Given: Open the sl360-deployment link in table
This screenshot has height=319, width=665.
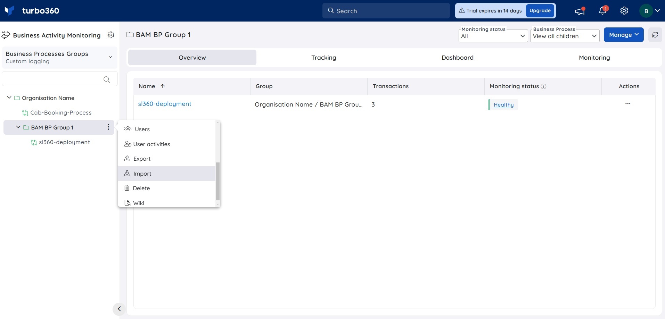Looking at the screenshot, I should tap(165, 104).
